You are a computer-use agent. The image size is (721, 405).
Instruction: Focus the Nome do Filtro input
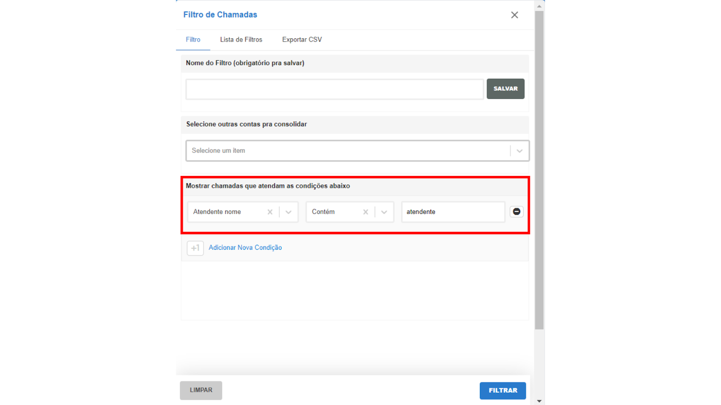pyautogui.click(x=335, y=89)
